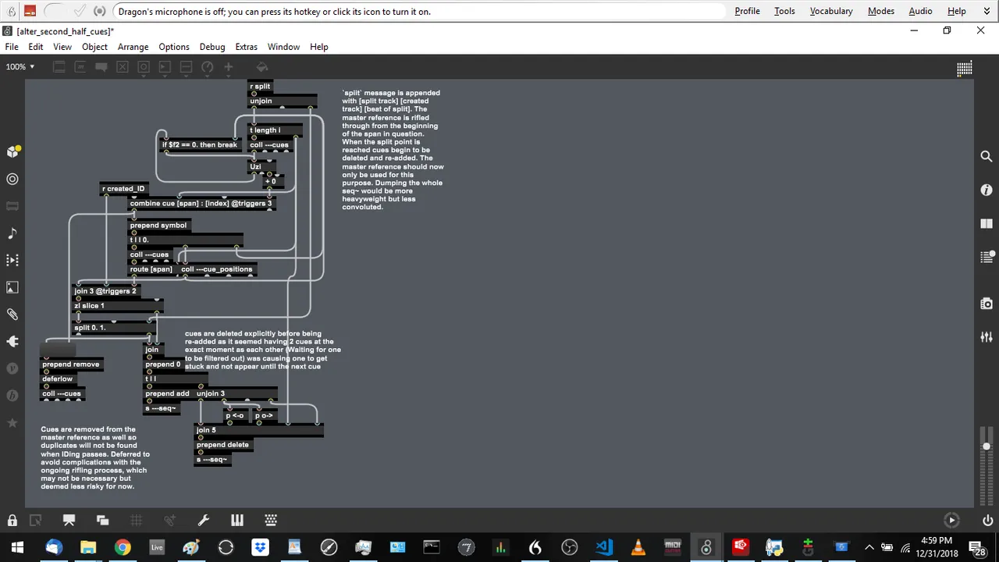Screen dimensions: 999x562
Task: Open Visual Studio Code from the taskbar
Action: (603, 547)
